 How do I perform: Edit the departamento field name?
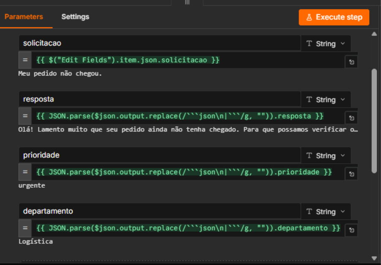pos(160,211)
